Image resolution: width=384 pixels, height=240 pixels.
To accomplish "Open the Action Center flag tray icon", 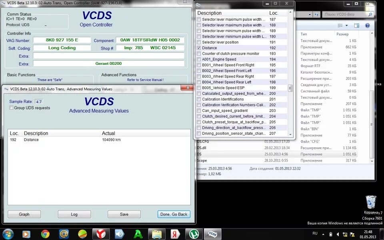I will tap(353, 234).
